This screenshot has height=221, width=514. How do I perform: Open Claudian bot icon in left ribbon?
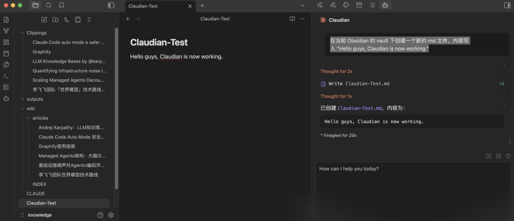(6, 98)
